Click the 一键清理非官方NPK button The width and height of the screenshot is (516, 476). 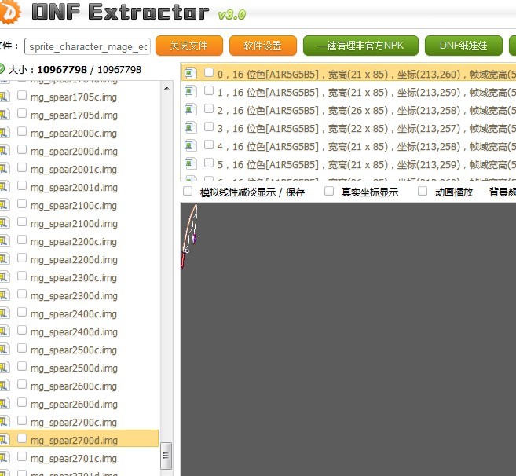(360, 46)
